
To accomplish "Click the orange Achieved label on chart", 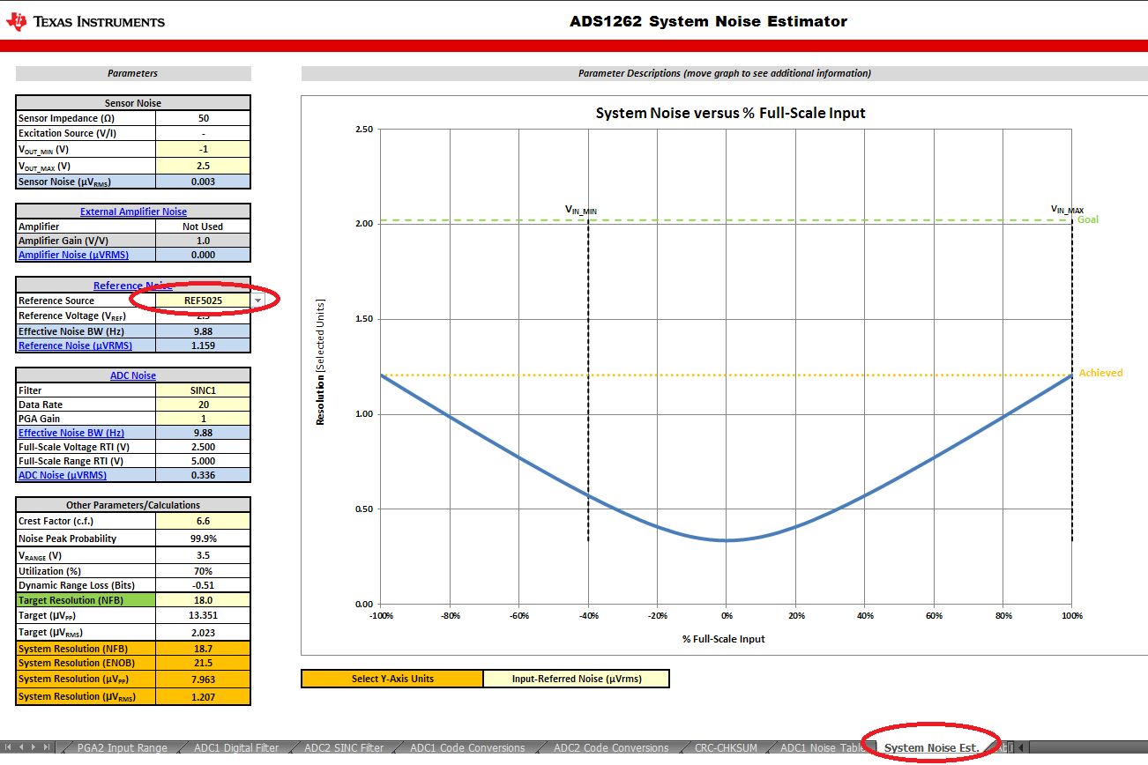I will click(x=1100, y=373).
